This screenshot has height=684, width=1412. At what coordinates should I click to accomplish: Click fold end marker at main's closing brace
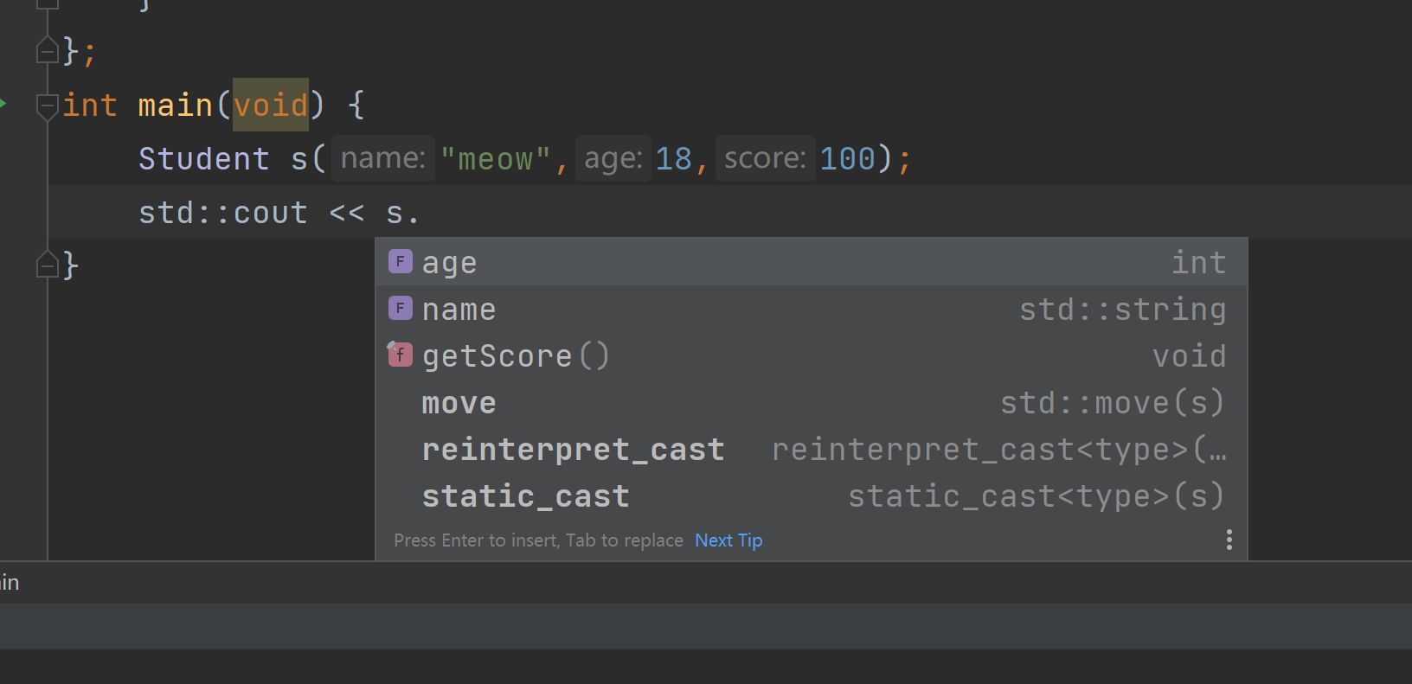click(x=47, y=265)
